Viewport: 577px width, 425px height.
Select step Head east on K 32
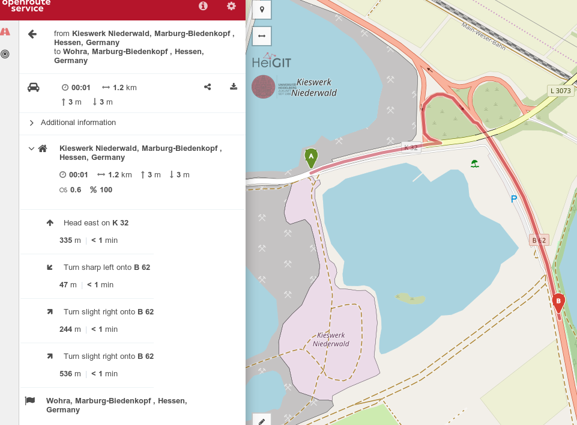(96, 223)
